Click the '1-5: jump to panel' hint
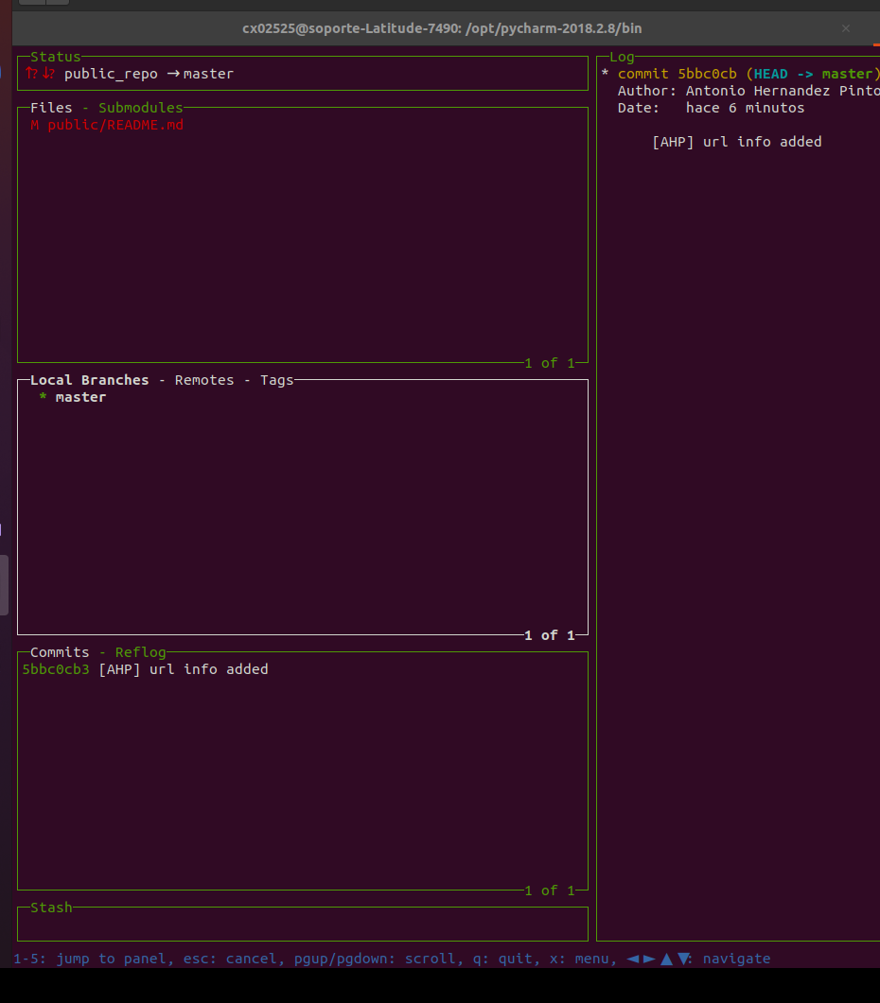This screenshot has height=1003, width=880. (x=89, y=959)
